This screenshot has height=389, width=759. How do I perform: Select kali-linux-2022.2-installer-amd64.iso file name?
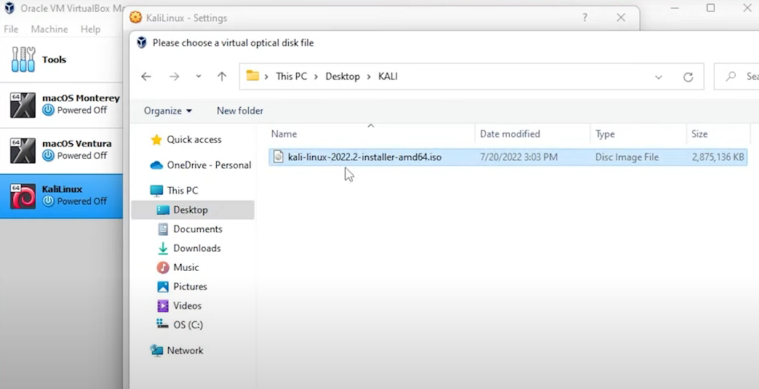pyautogui.click(x=365, y=157)
